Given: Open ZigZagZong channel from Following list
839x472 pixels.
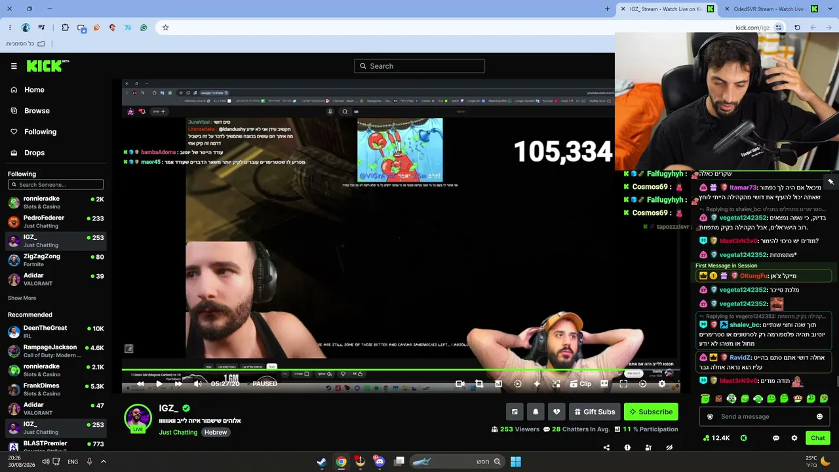Looking at the screenshot, I should (56, 260).
